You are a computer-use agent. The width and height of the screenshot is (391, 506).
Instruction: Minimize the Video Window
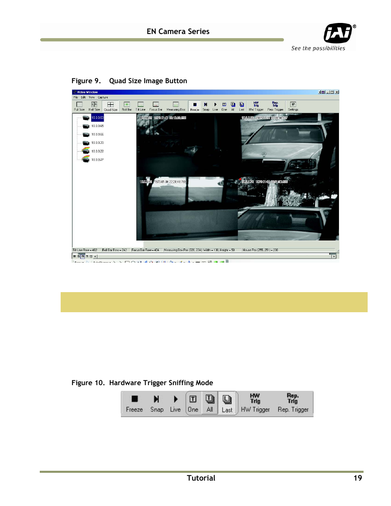tap(328, 92)
